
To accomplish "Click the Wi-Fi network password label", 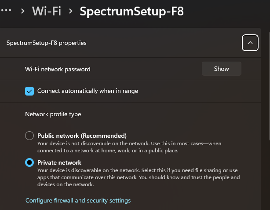I will point(58,69).
